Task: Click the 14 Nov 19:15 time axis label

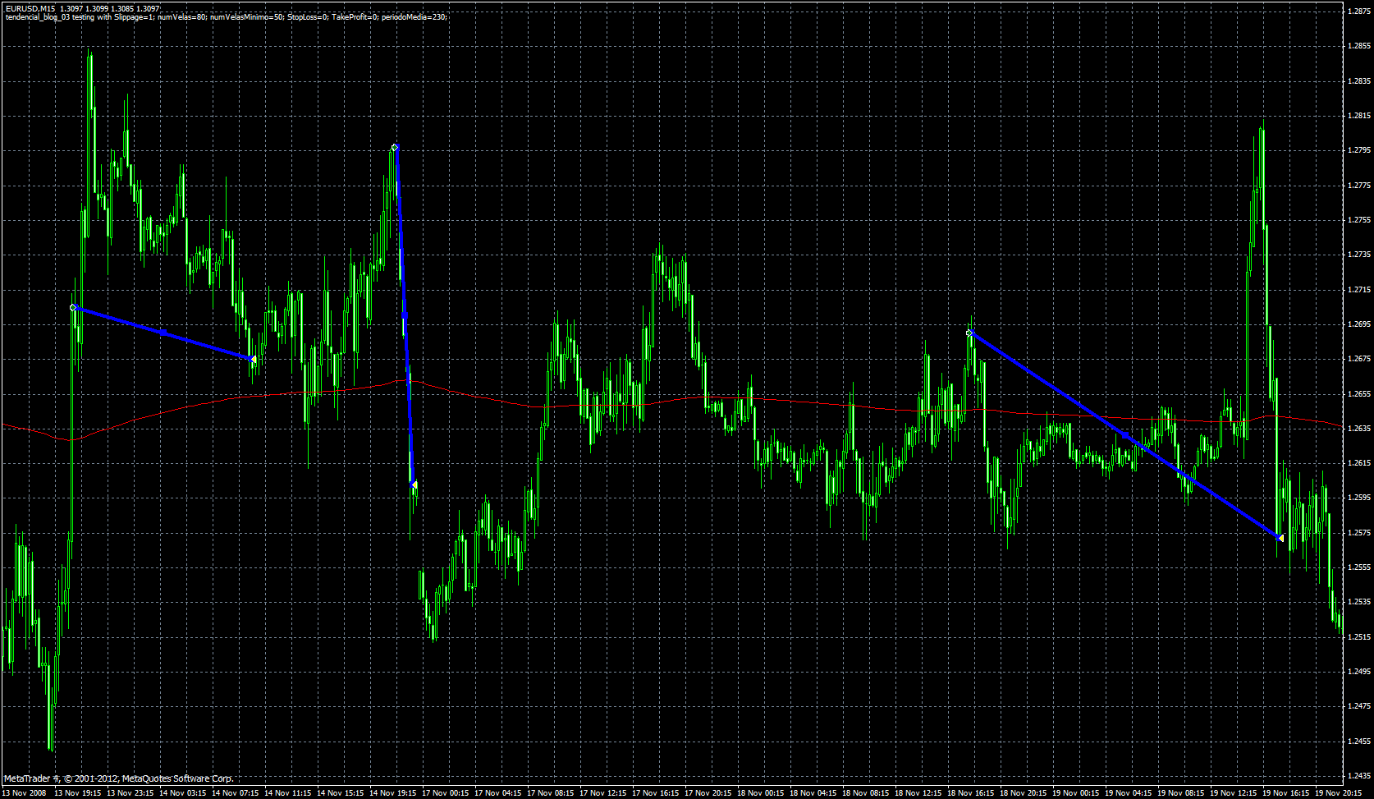Action: click(x=393, y=793)
